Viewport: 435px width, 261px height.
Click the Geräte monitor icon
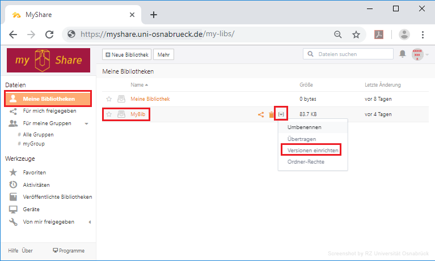point(13,209)
